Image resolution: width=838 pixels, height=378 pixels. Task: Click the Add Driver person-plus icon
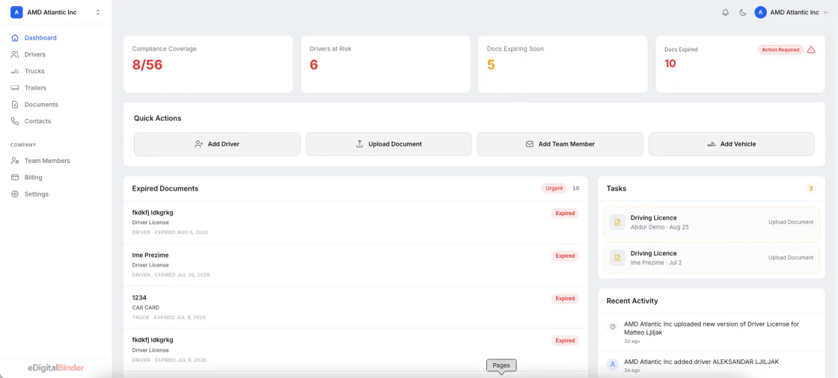199,144
